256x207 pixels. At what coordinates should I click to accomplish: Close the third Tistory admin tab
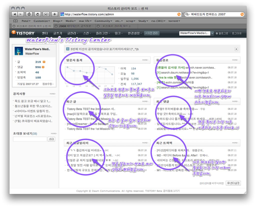coord(98,26)
